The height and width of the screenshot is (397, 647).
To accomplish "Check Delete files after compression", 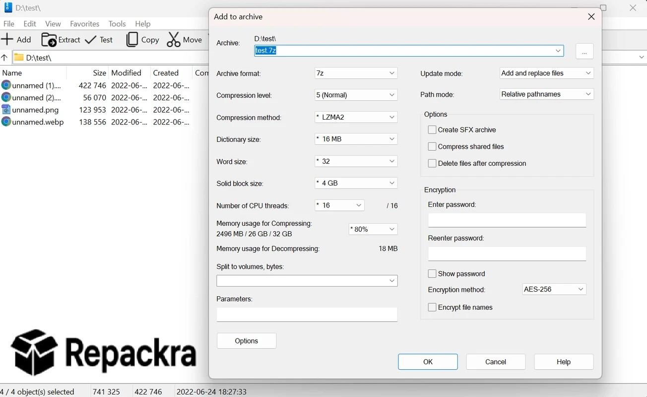I will click(x=432, y=164).
